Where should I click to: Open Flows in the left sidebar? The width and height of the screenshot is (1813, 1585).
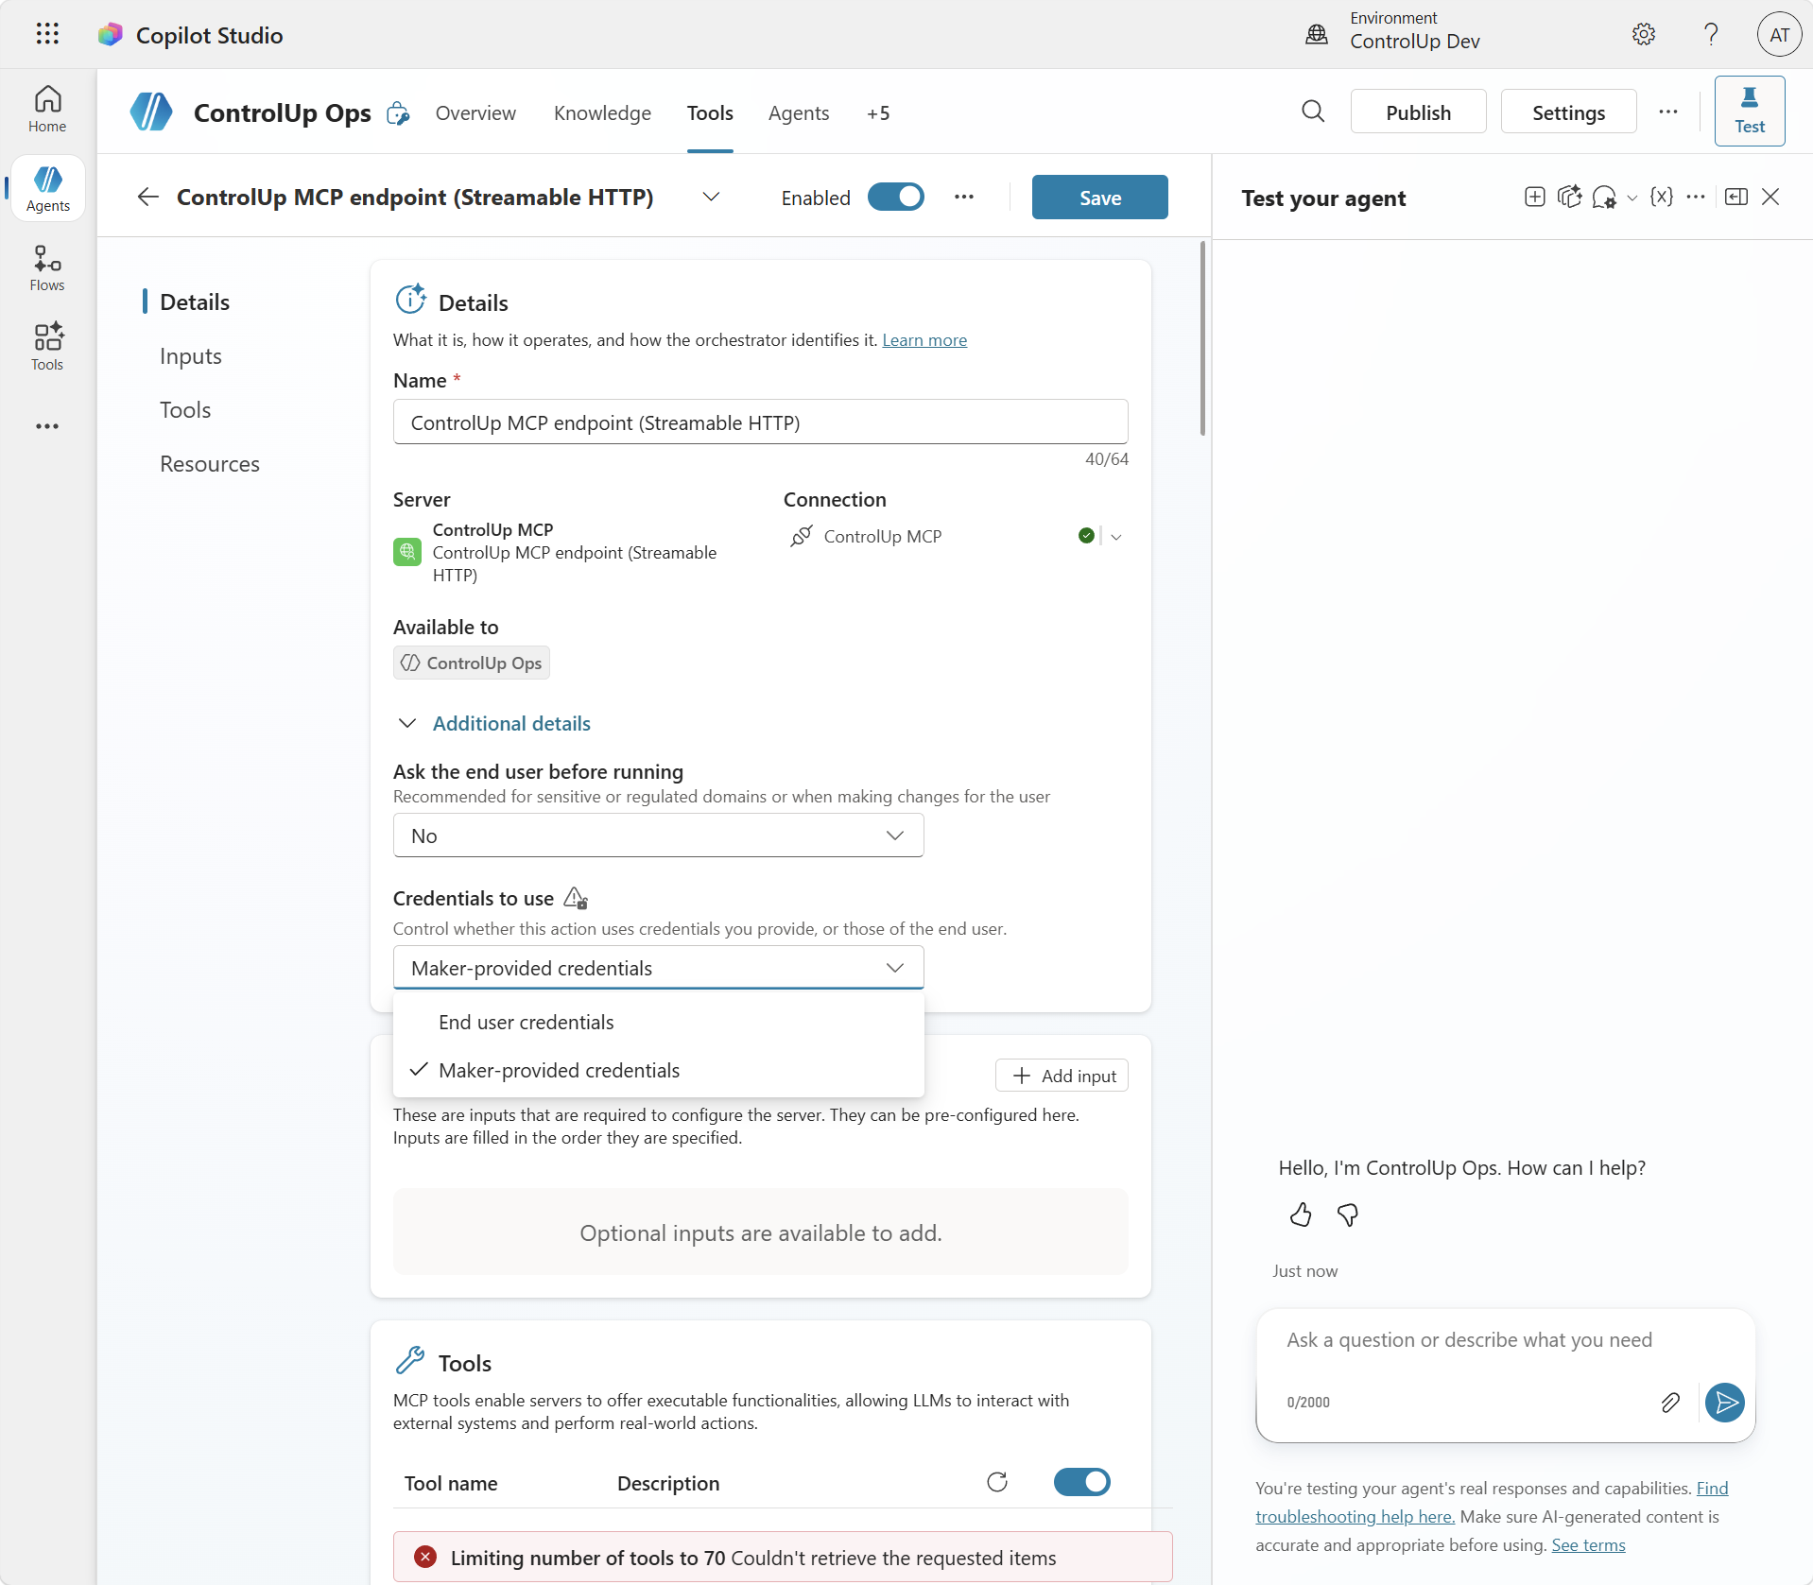47,268
